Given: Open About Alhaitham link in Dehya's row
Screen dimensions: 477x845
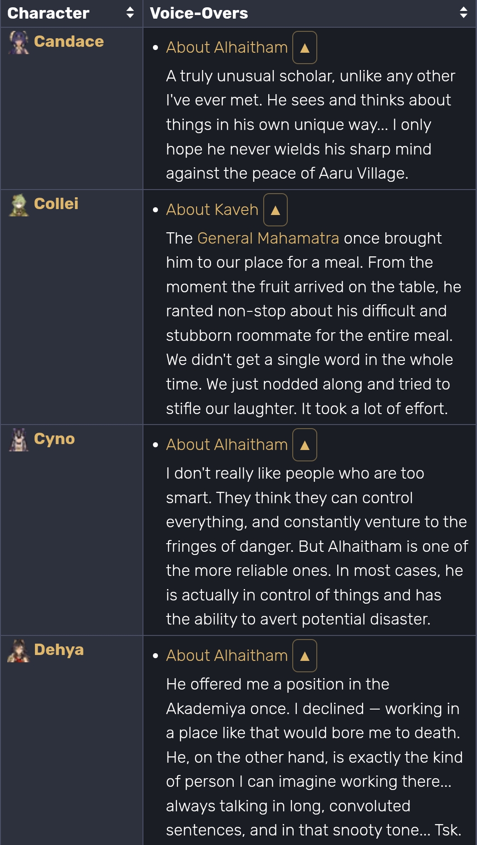Looking at the screenshot, I should (227, 655).
